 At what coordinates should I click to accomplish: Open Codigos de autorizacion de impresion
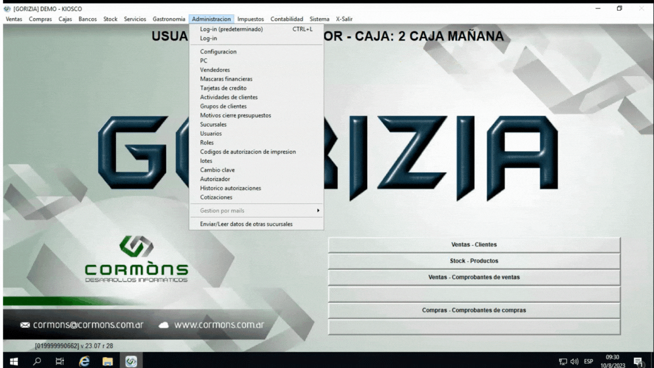[257, 152]
